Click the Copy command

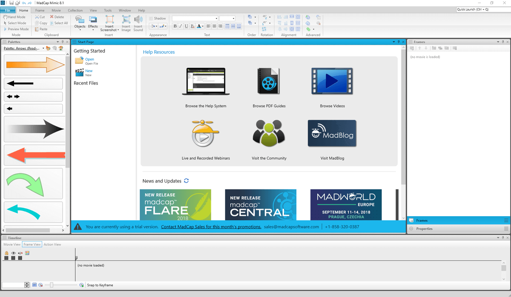coord(41,23)
